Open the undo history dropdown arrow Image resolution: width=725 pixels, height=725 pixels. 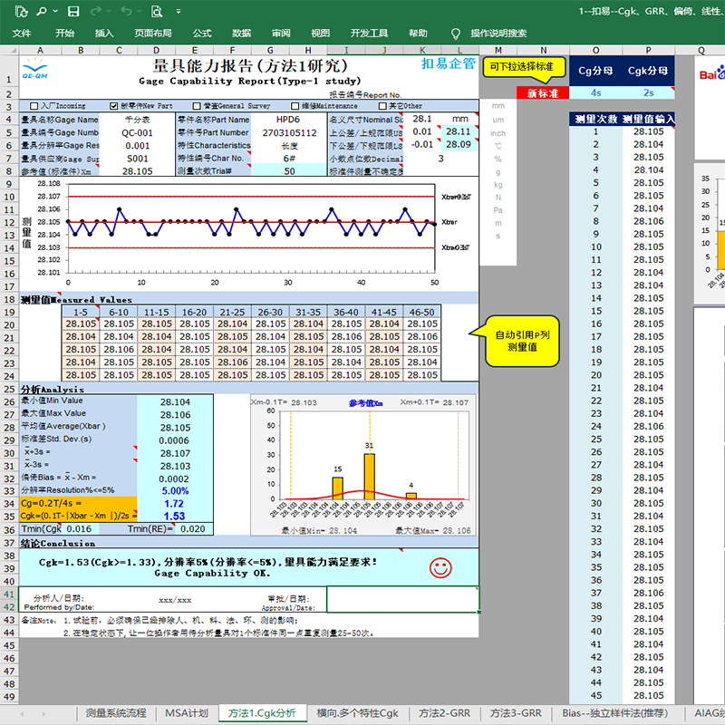coord(140,11)
